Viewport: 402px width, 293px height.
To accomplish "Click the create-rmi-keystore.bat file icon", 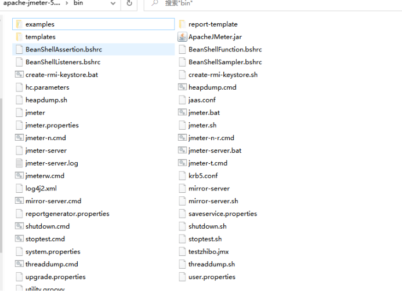I will [19, 75].
